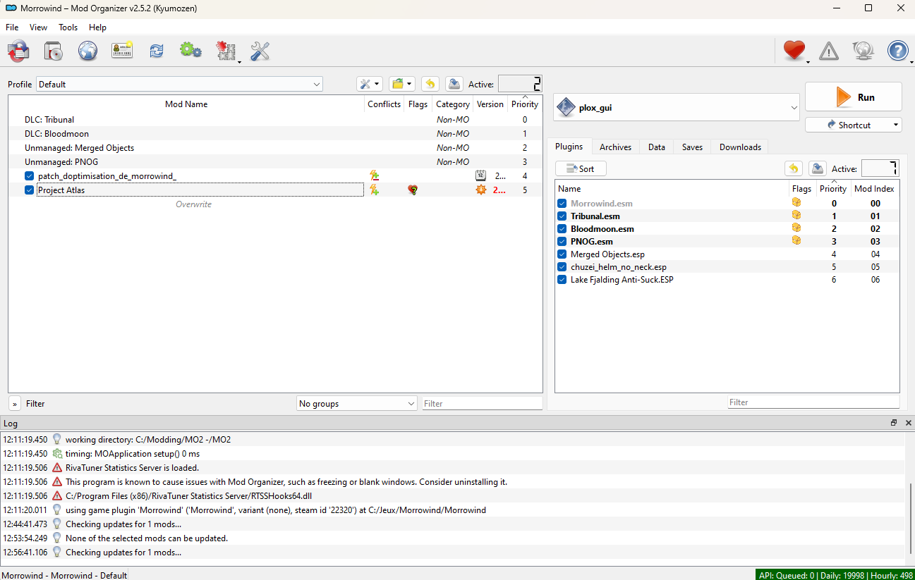Image resolution: width=915 pixels, height=580 pixels.
Task: Click the flag icon next to Tribunal.esm
Action: pos(796,216)
